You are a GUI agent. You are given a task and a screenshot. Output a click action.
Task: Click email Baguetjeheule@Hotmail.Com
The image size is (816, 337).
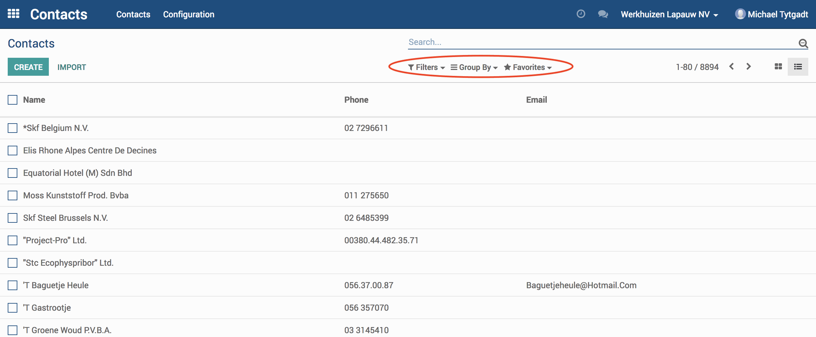[x=581, y=285]
